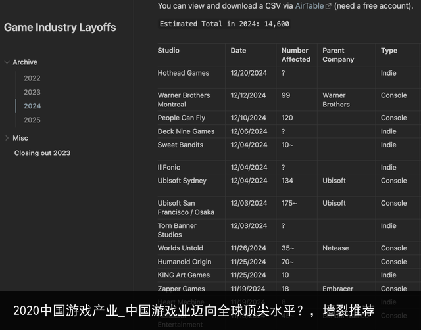Click the Number Affected column header

click(295, 55)
